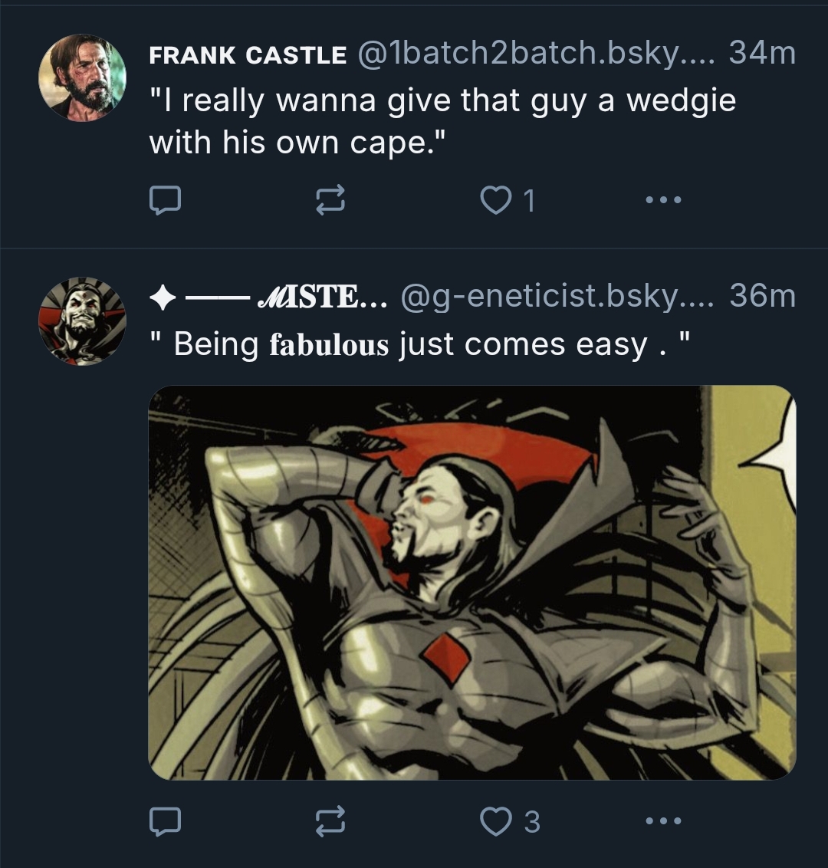Click the FRANK CASTLE display name
Screen dimensions: 828x868
(x=247, y=55)
